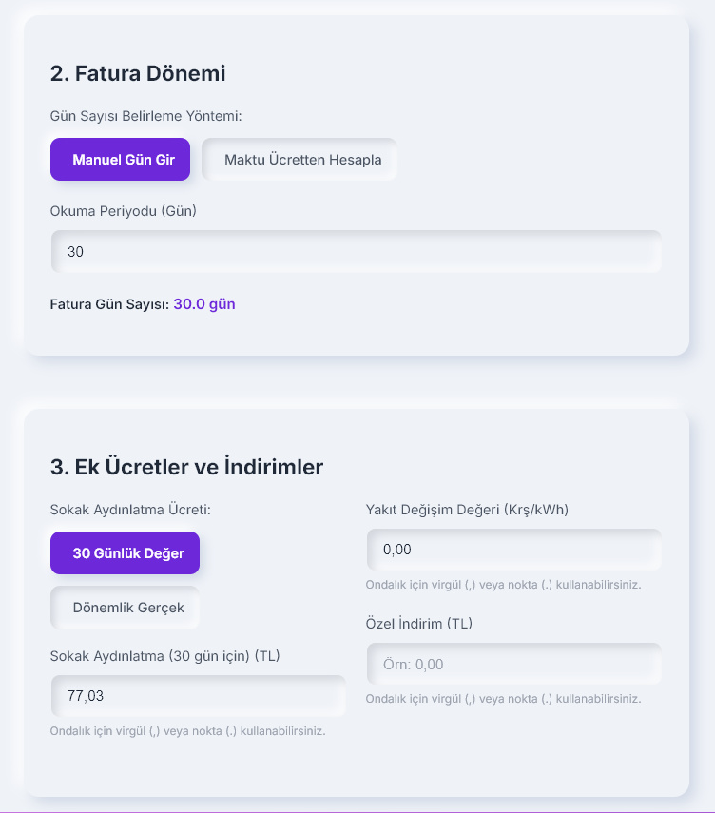This screenshot has width=715, height=813.
Task: Choose the 30 Günlük Değer option
Action: click(x=125, y=552)
